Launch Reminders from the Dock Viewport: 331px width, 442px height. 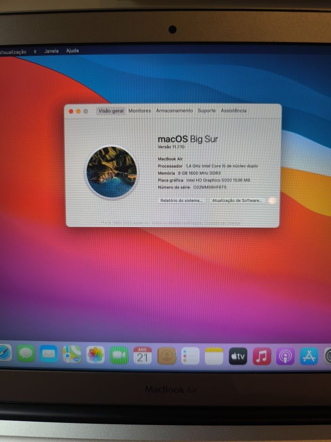tap(190, 356)
